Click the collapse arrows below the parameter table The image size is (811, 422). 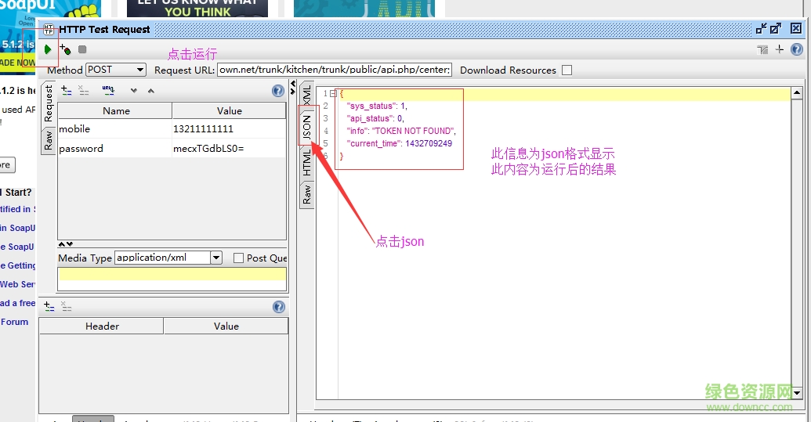(x=66, y=243)
